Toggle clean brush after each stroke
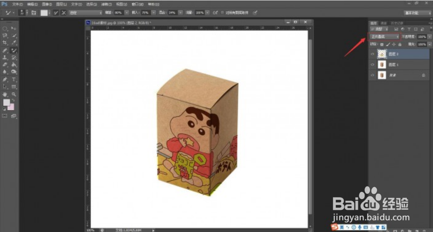Screen dimensions: 433x232 pos(64,13)
